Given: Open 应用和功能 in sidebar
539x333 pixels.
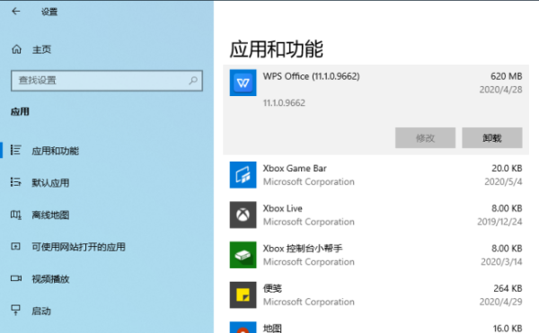Looking at the screenshot, I should click(56, 151).
